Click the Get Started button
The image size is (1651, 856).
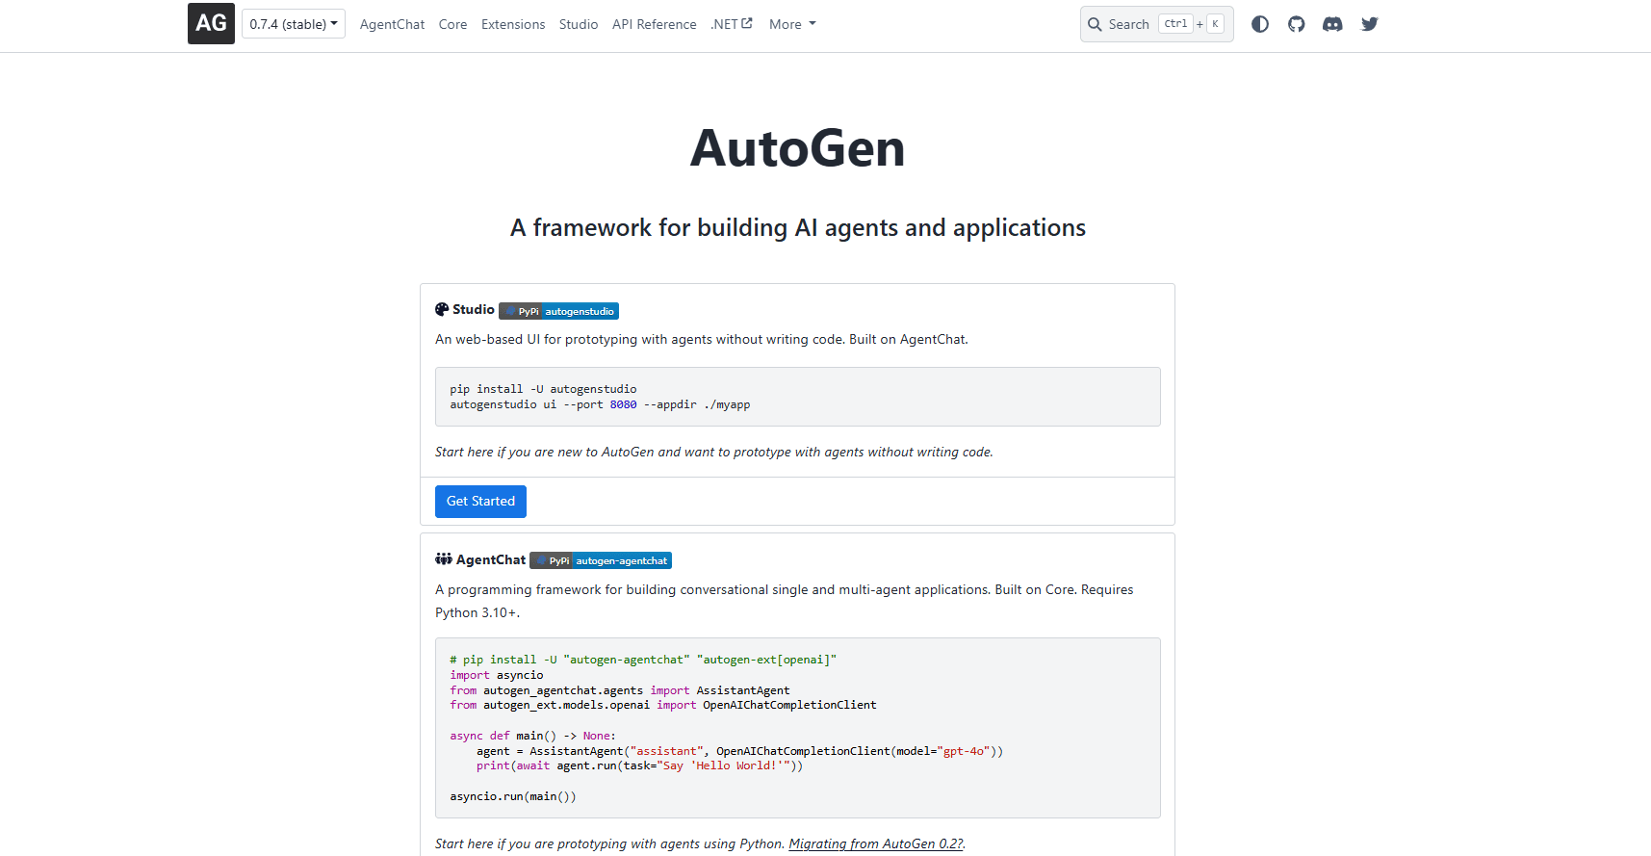pyautogui.click(x=480, y=502)
